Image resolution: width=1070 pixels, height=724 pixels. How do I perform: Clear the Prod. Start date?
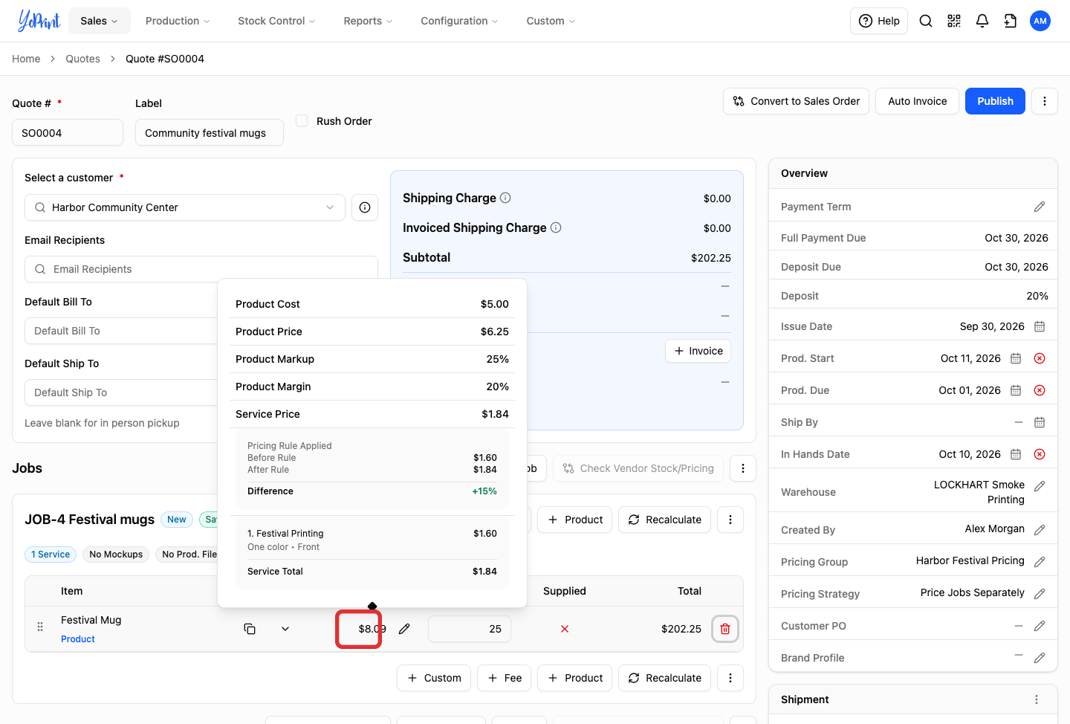point(1040,358)
